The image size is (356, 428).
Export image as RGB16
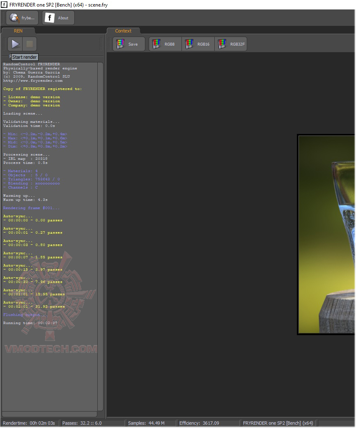(198, 44)
